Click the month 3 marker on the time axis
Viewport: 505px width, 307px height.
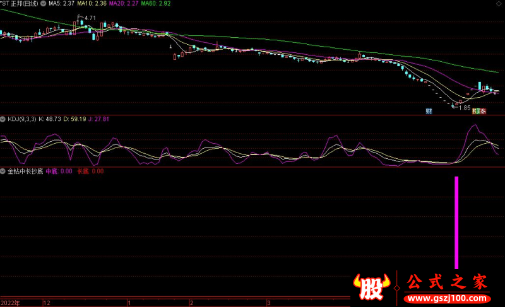[x=269, y=303]
